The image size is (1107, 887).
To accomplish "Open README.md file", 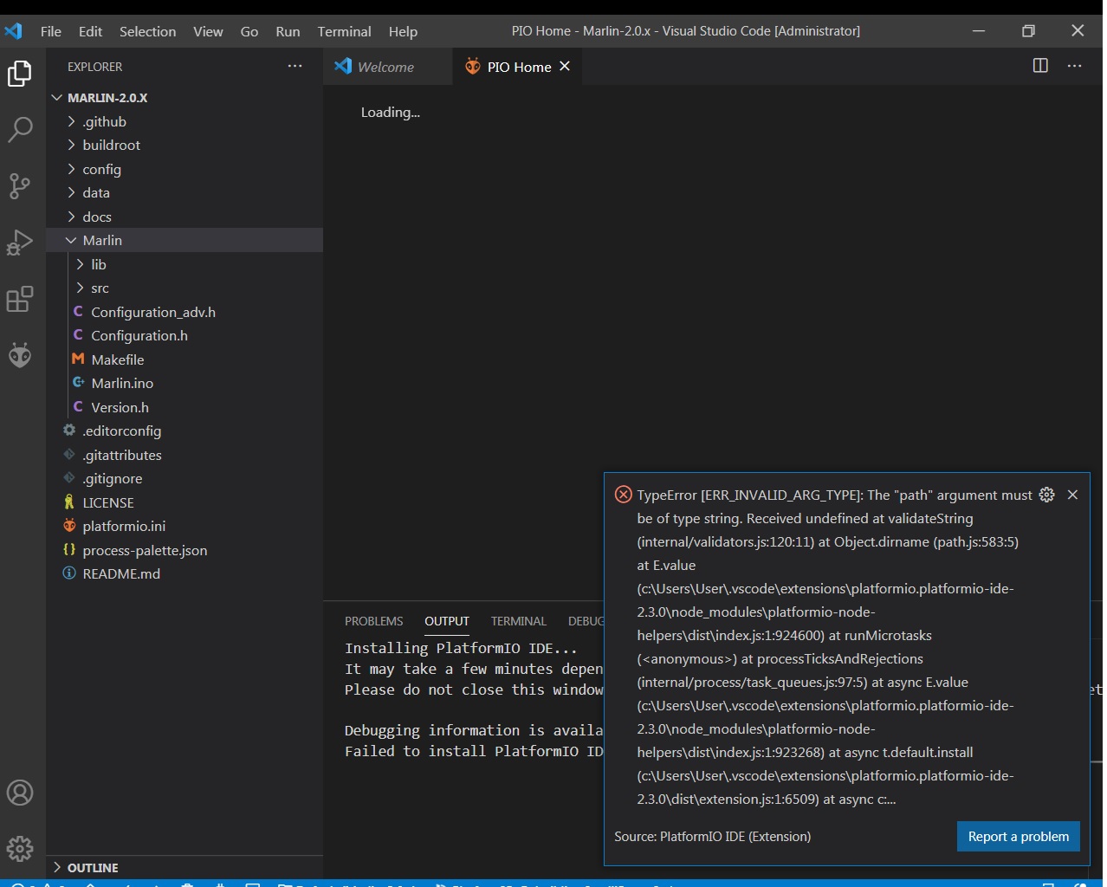I will click(x=184, y=574).
